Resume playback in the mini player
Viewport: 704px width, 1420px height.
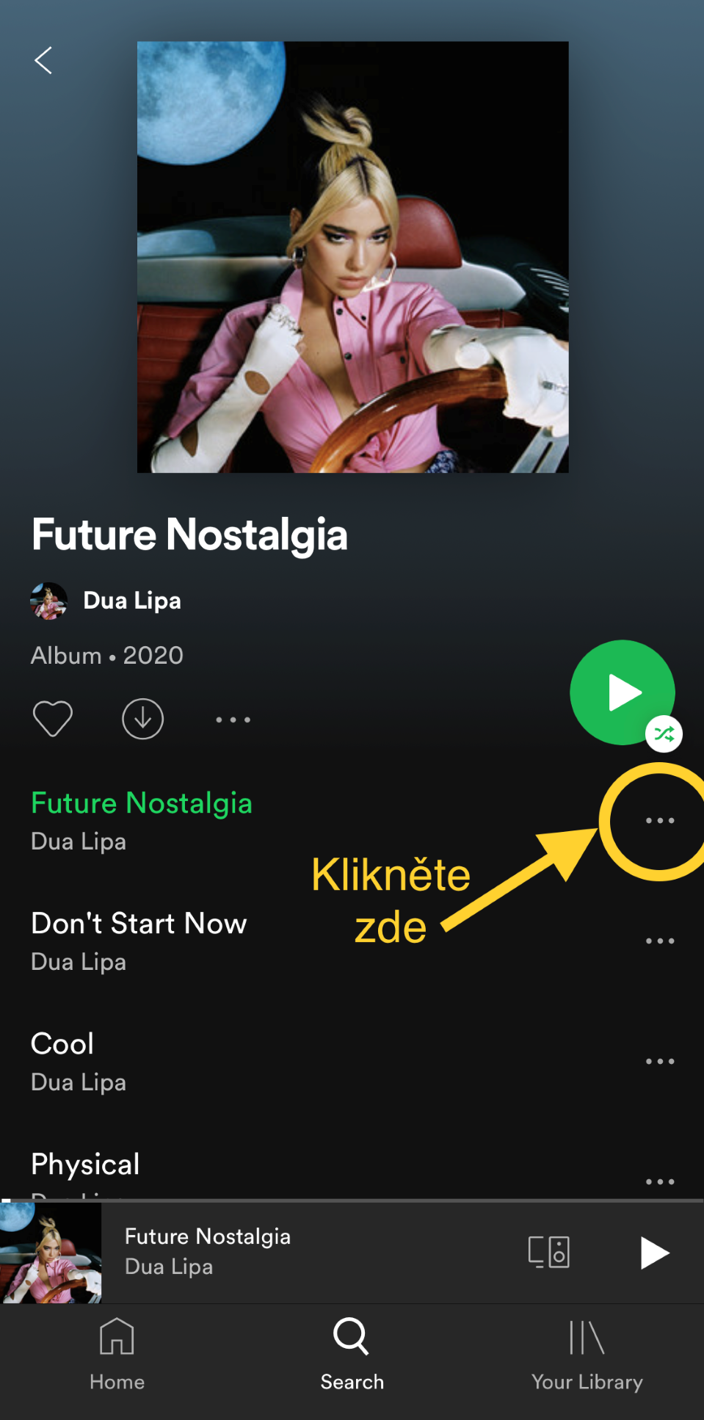point(654,1253)
